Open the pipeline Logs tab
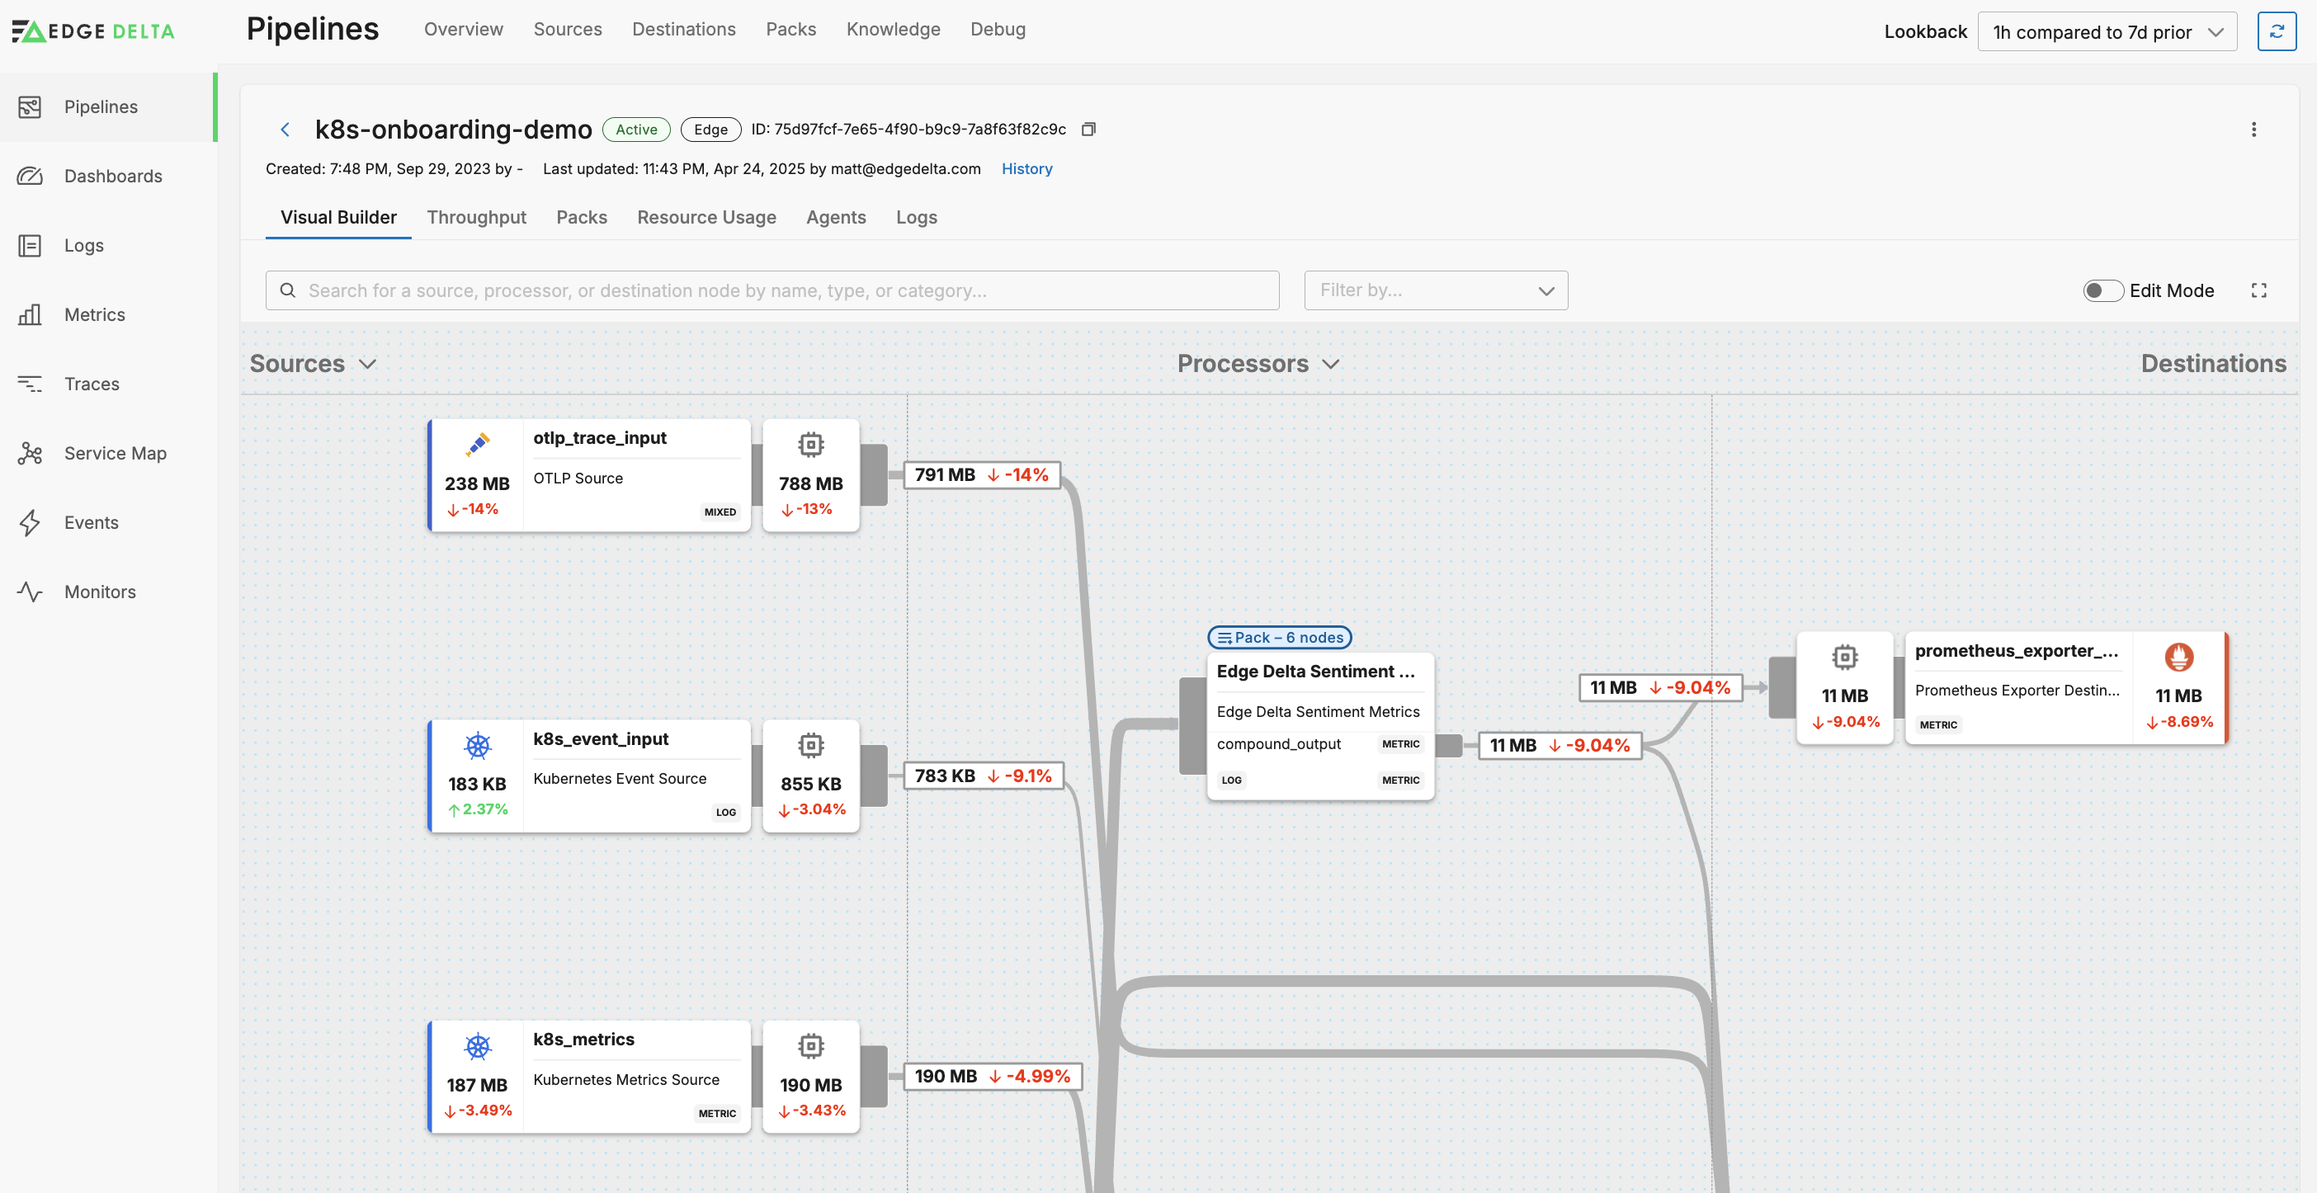This screenshot has width=2317, height=1193. 917,218
